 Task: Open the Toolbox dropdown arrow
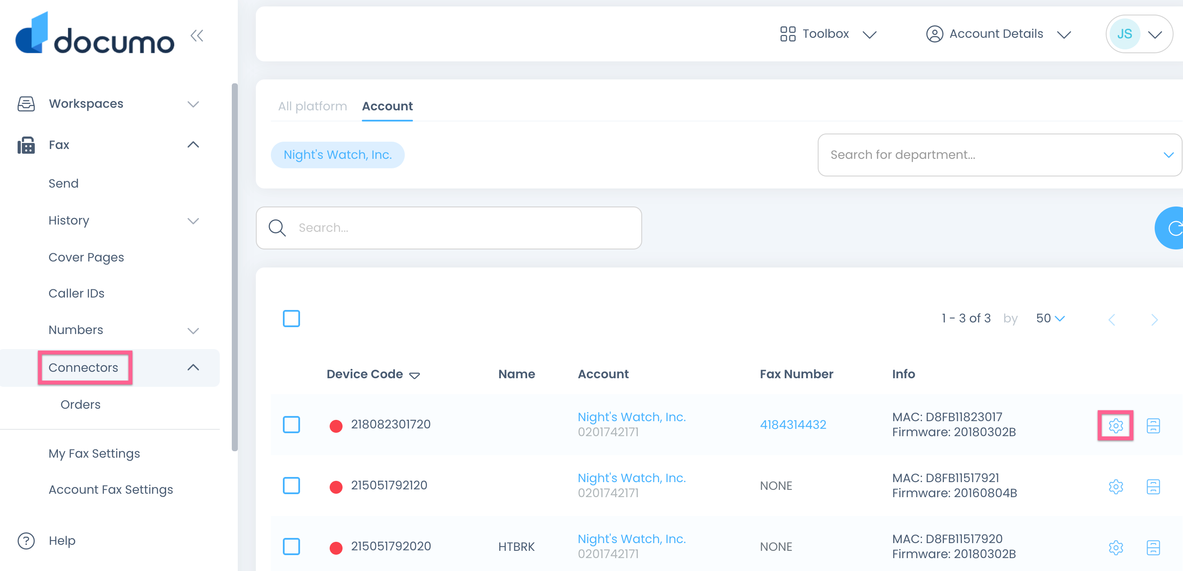pos(869,35)
